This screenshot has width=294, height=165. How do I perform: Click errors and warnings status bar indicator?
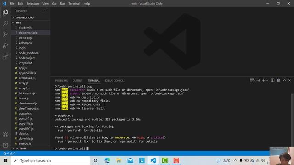coord(9,153)
